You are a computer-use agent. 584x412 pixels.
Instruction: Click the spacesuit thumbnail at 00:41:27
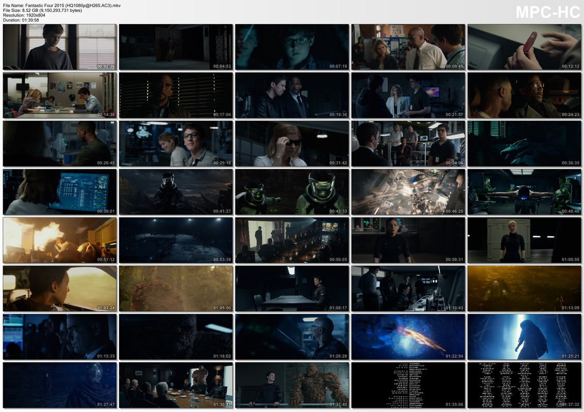[176, 192]
